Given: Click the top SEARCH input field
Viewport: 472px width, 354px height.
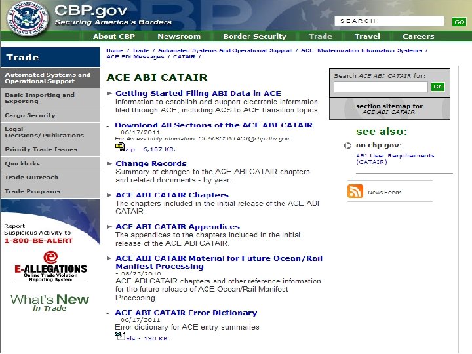Looking at the screenshot, I should pos(389,21).
